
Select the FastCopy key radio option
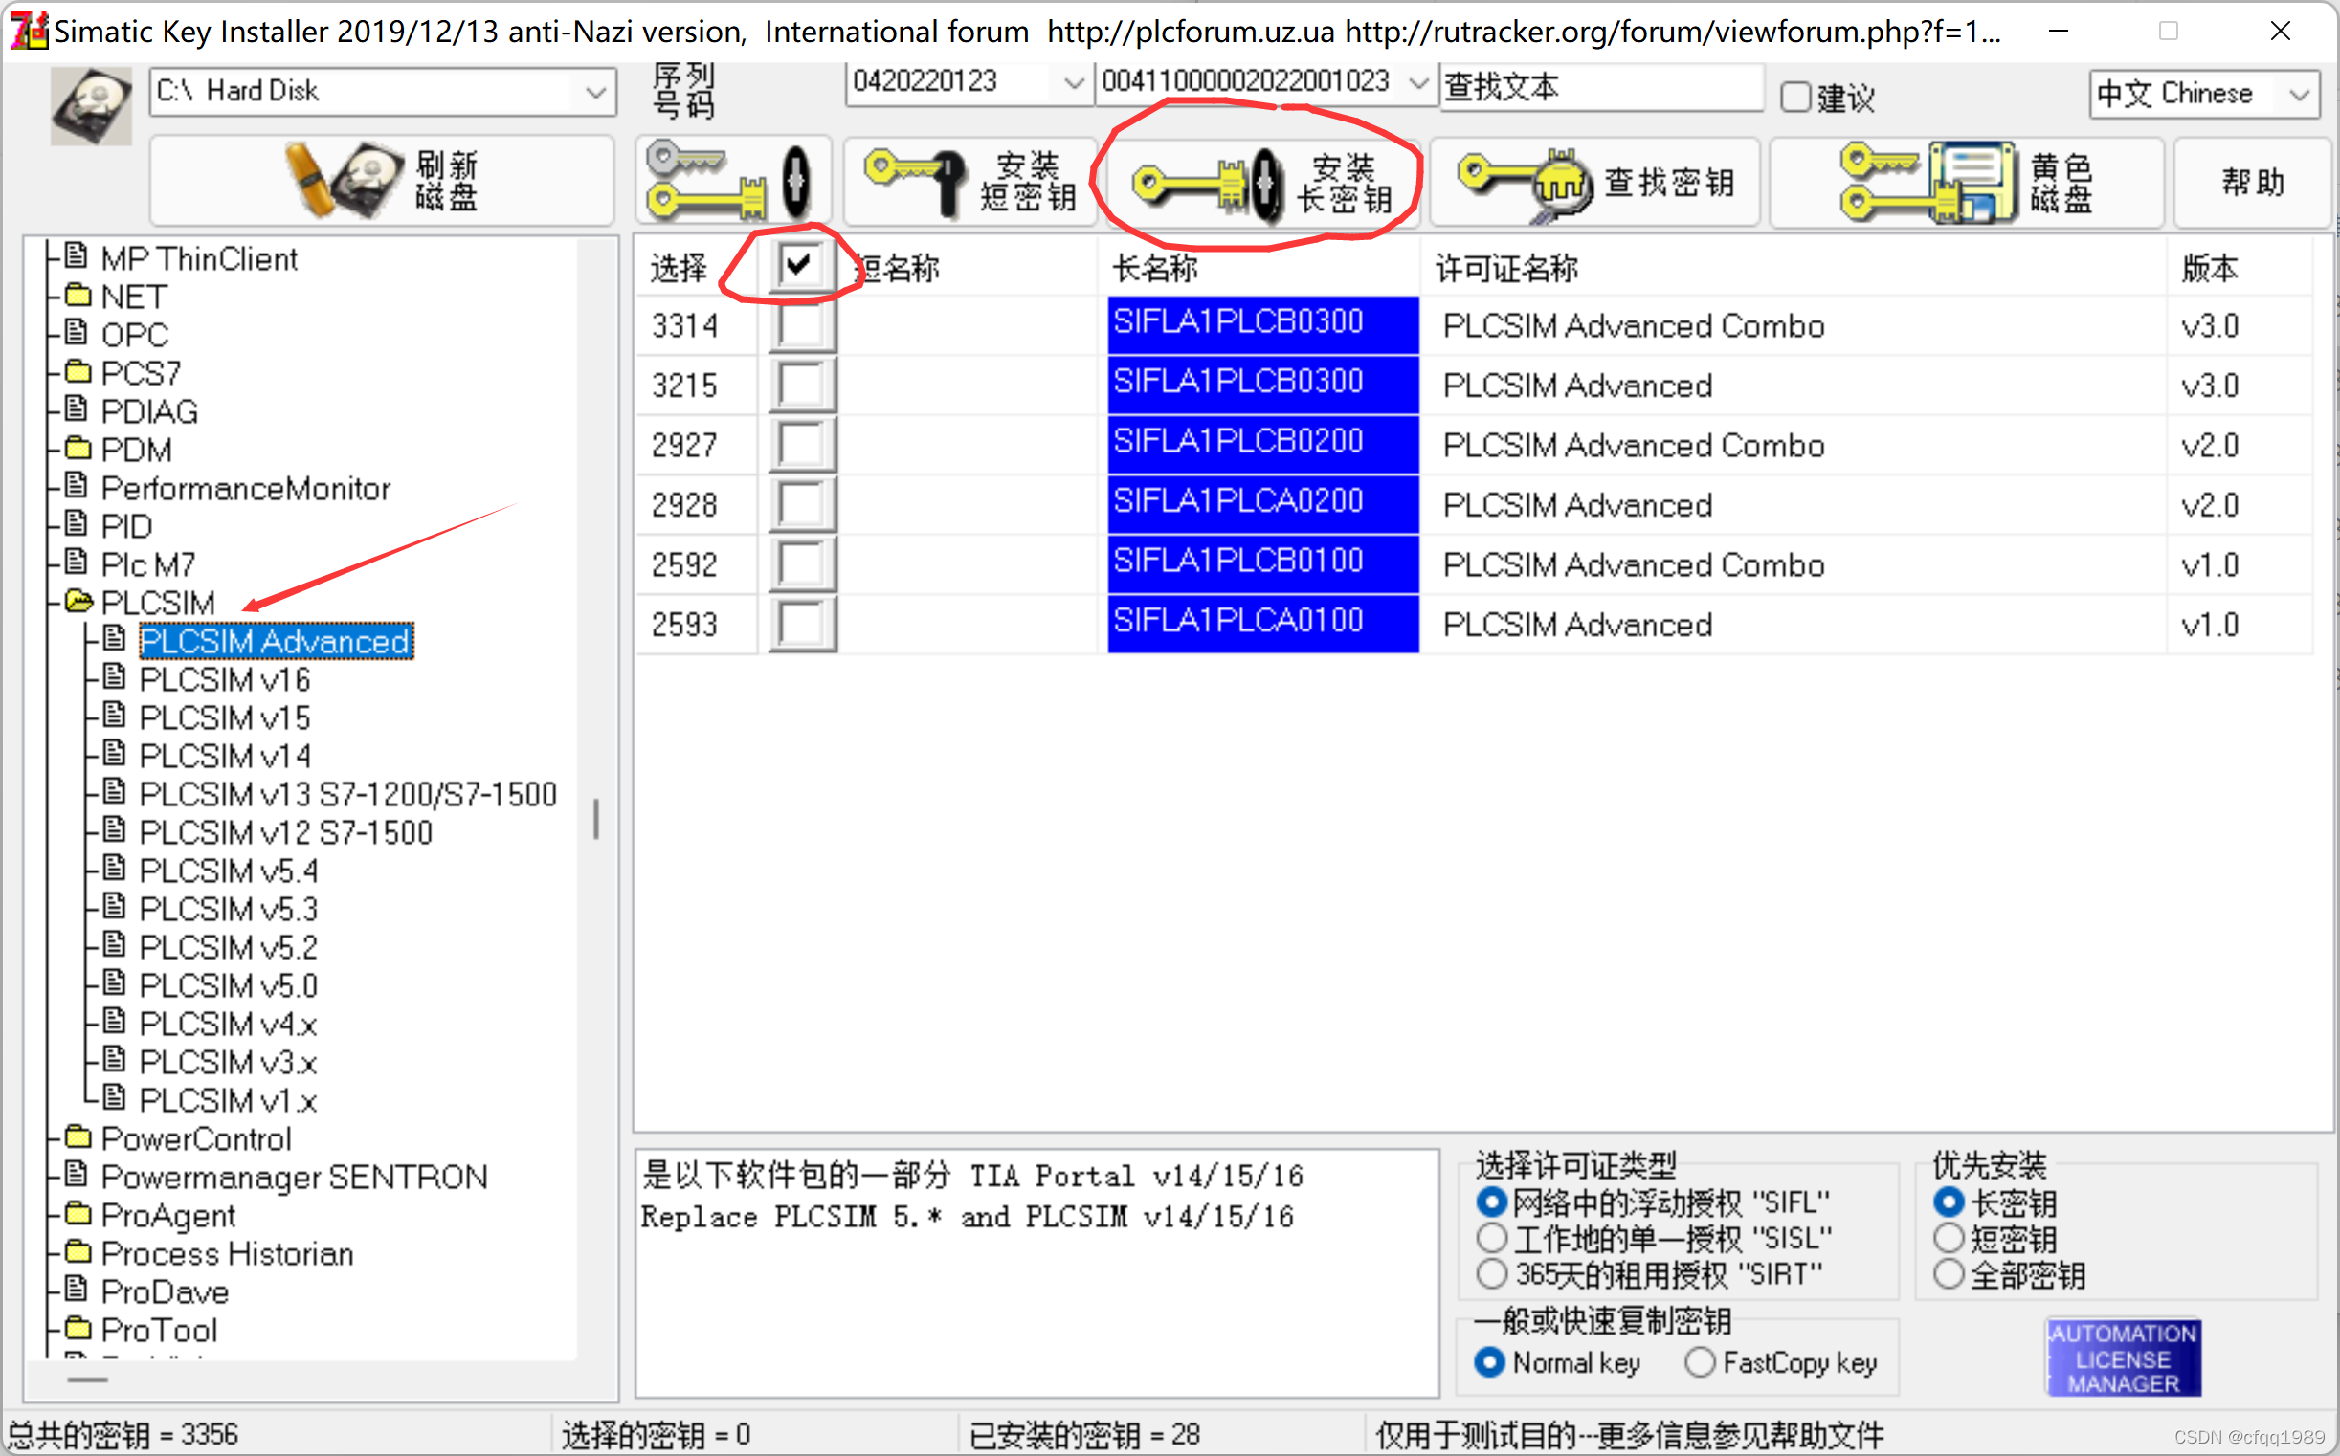[1701, 1362]
